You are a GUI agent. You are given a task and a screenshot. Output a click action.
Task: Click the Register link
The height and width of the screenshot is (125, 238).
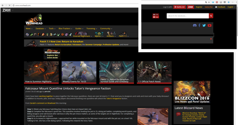(199, 7)
